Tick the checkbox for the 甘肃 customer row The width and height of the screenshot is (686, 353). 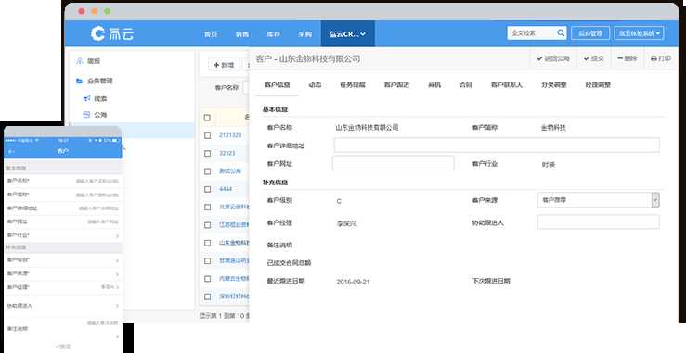(207, 261)
